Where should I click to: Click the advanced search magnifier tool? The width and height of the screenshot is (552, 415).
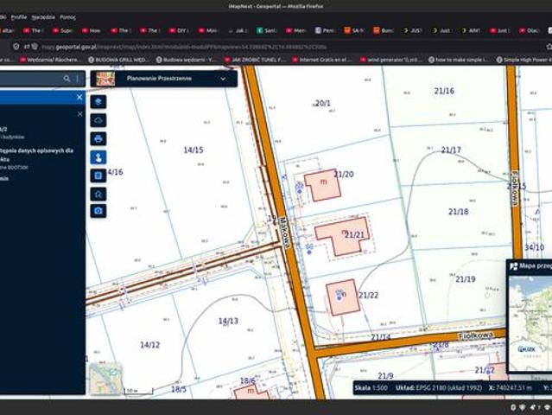pos(98,195)
